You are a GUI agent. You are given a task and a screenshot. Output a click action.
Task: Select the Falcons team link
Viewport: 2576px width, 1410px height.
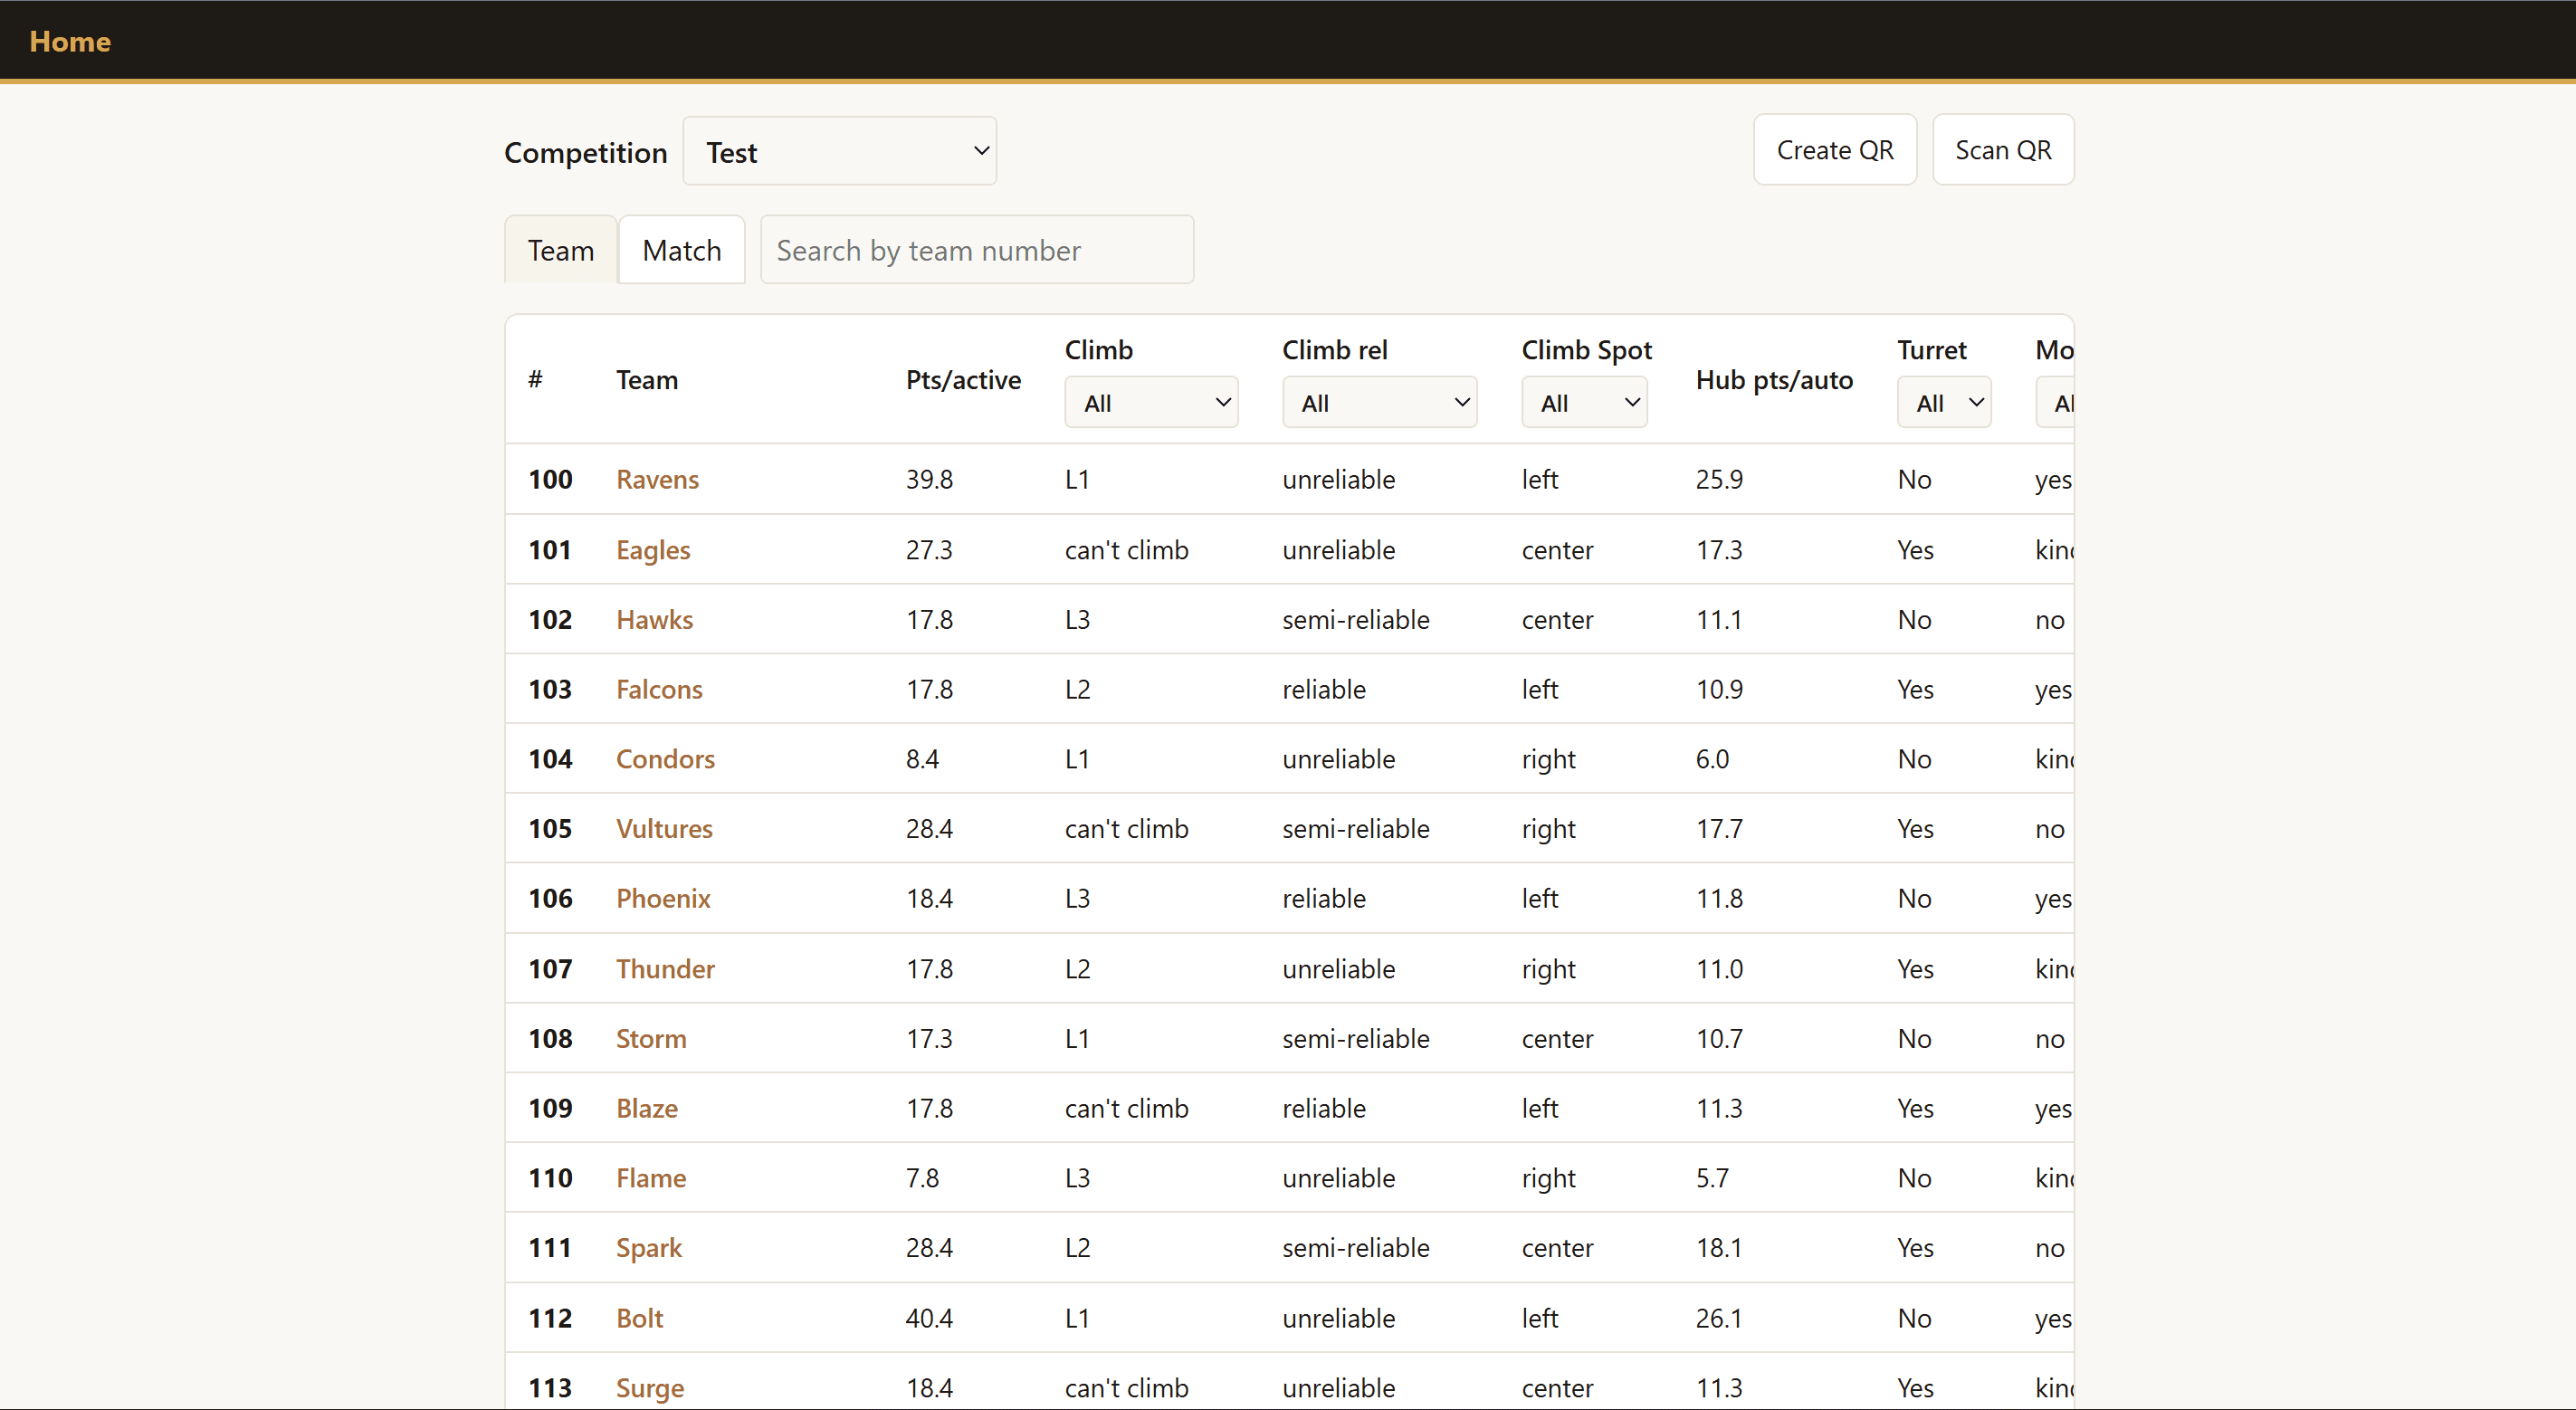point(659,689)
